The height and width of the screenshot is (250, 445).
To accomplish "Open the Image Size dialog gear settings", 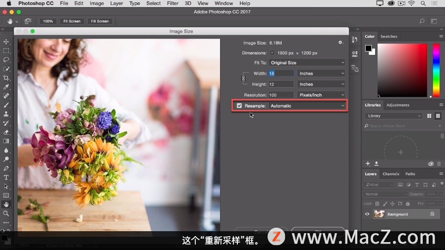I will pyautogui.click(x=340, y=43).
